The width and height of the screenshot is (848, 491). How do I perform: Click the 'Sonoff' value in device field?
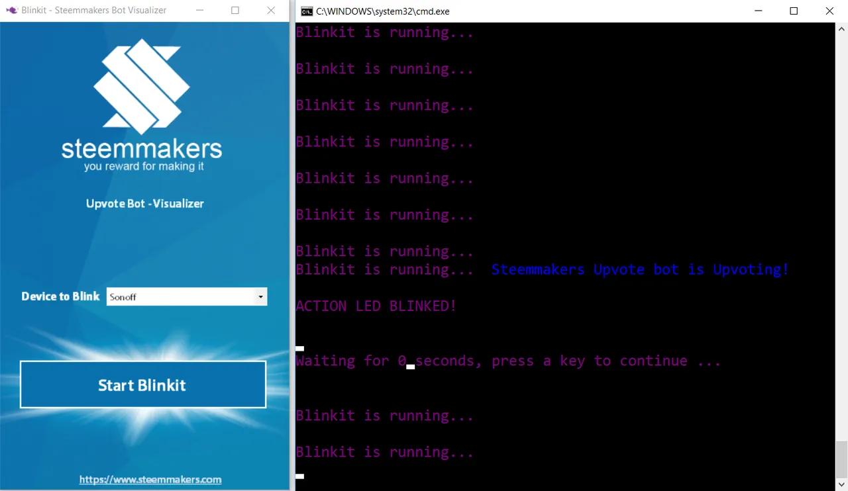point(123,297)
